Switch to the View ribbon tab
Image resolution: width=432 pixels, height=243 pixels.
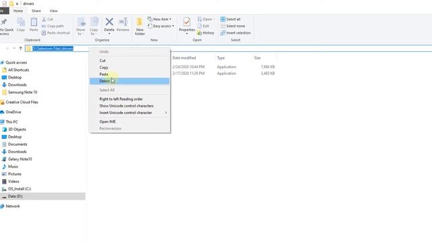(53, 11)
